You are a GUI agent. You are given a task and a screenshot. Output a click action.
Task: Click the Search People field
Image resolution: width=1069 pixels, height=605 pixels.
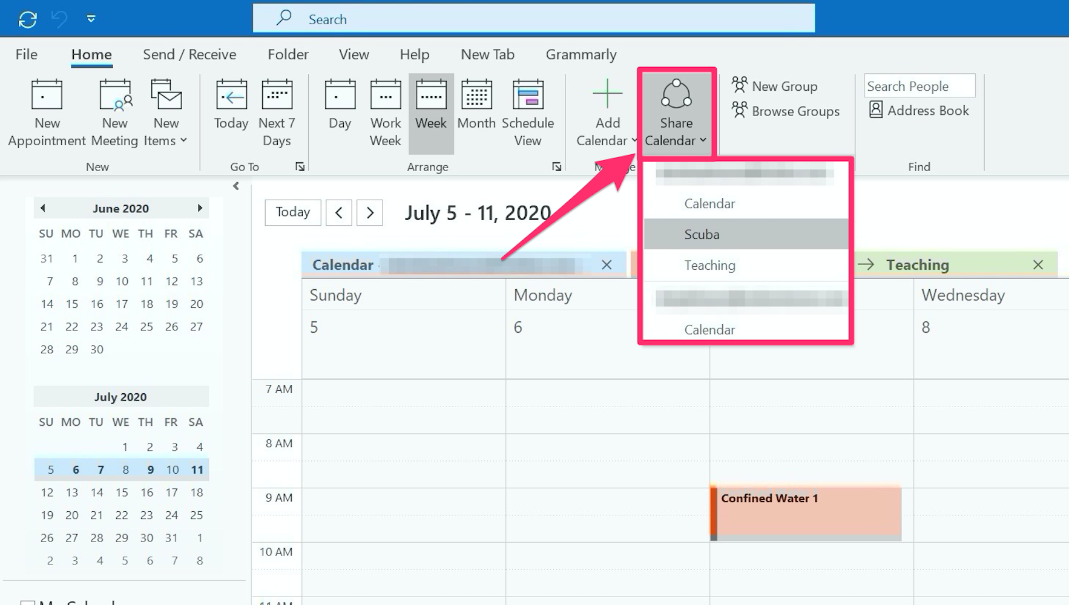coord(919,86)
